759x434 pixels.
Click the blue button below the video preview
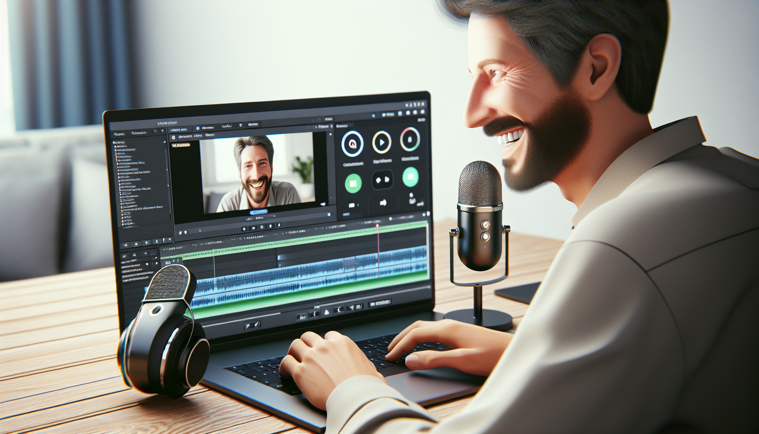pyautogui.click(x=258, y=212)
